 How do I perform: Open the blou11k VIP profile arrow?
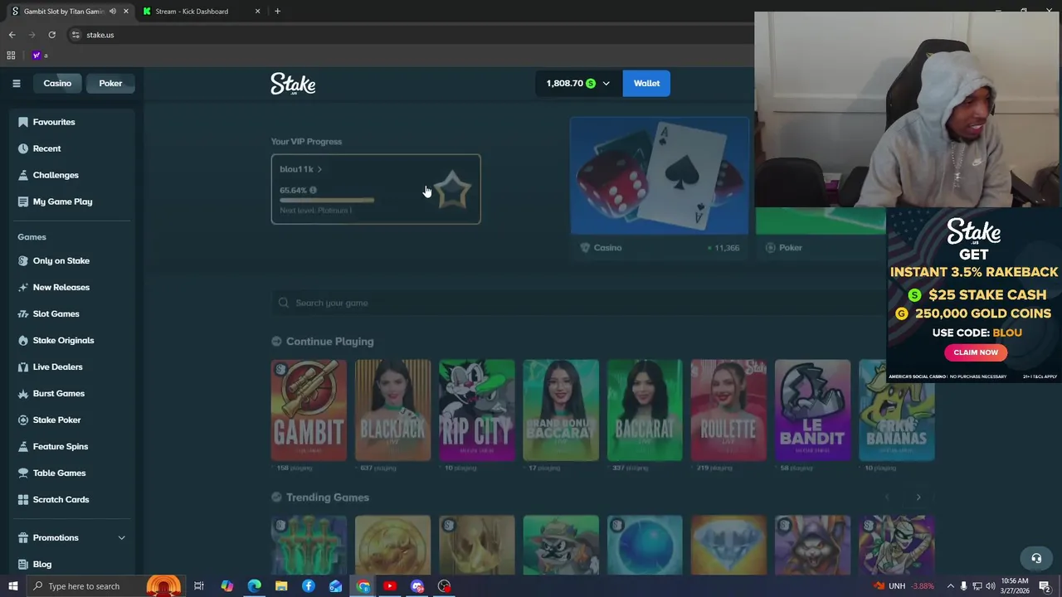point(319,169)
